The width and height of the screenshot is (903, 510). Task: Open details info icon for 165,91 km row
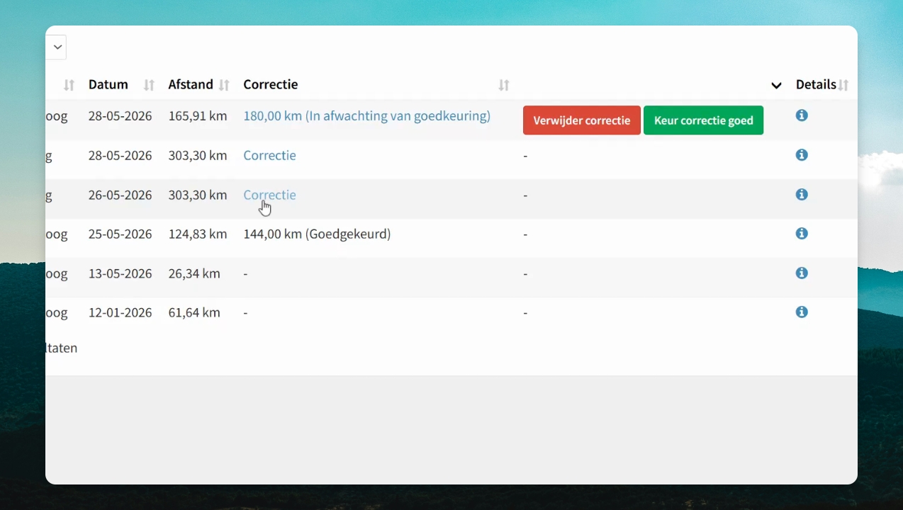(x=802, y=115)
